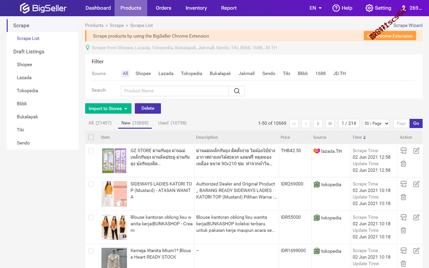Open the Import to Stores dropdown

pos(108,108)
